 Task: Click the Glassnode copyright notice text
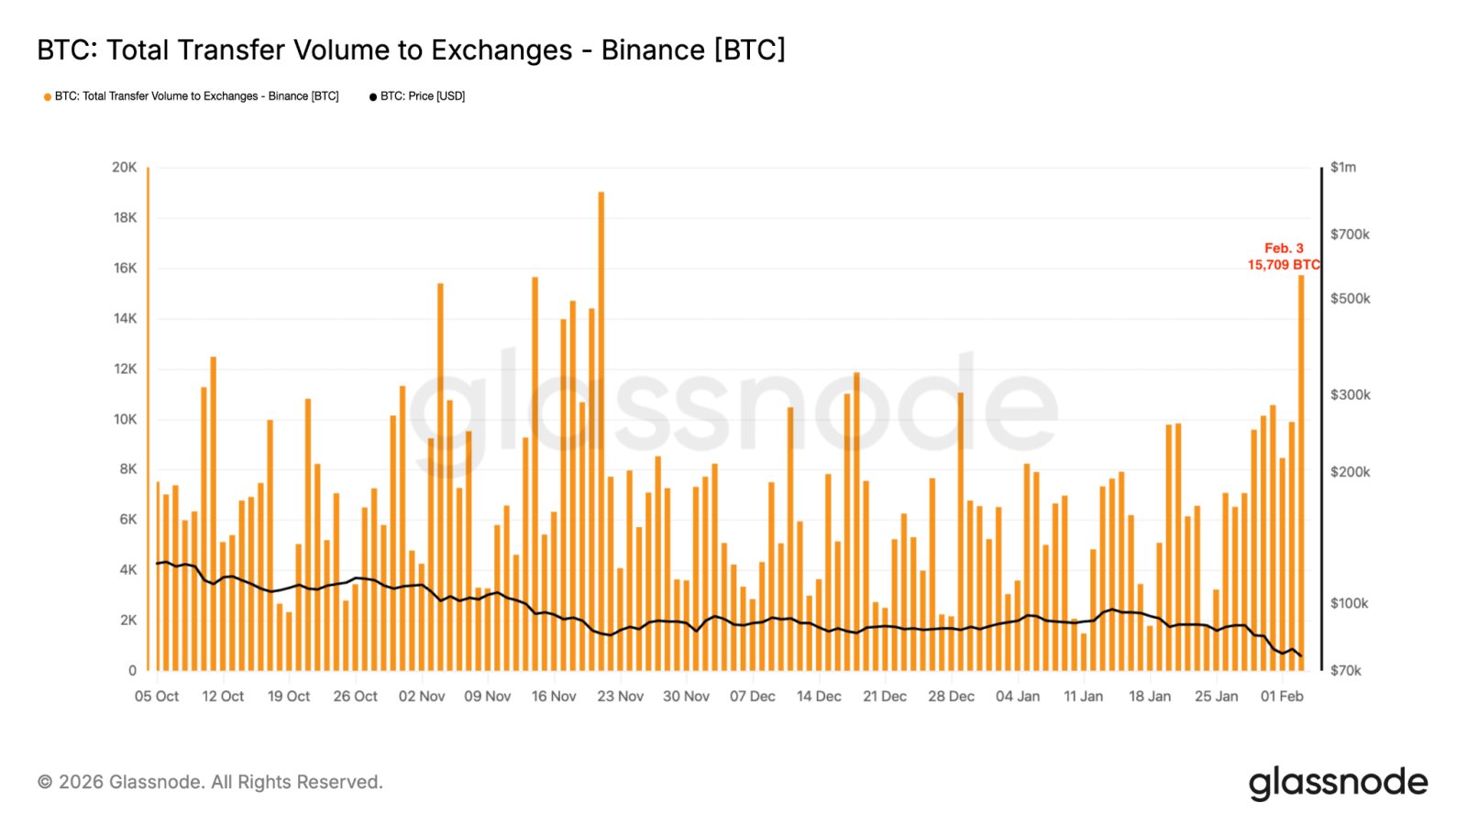[x=210, y=783]
